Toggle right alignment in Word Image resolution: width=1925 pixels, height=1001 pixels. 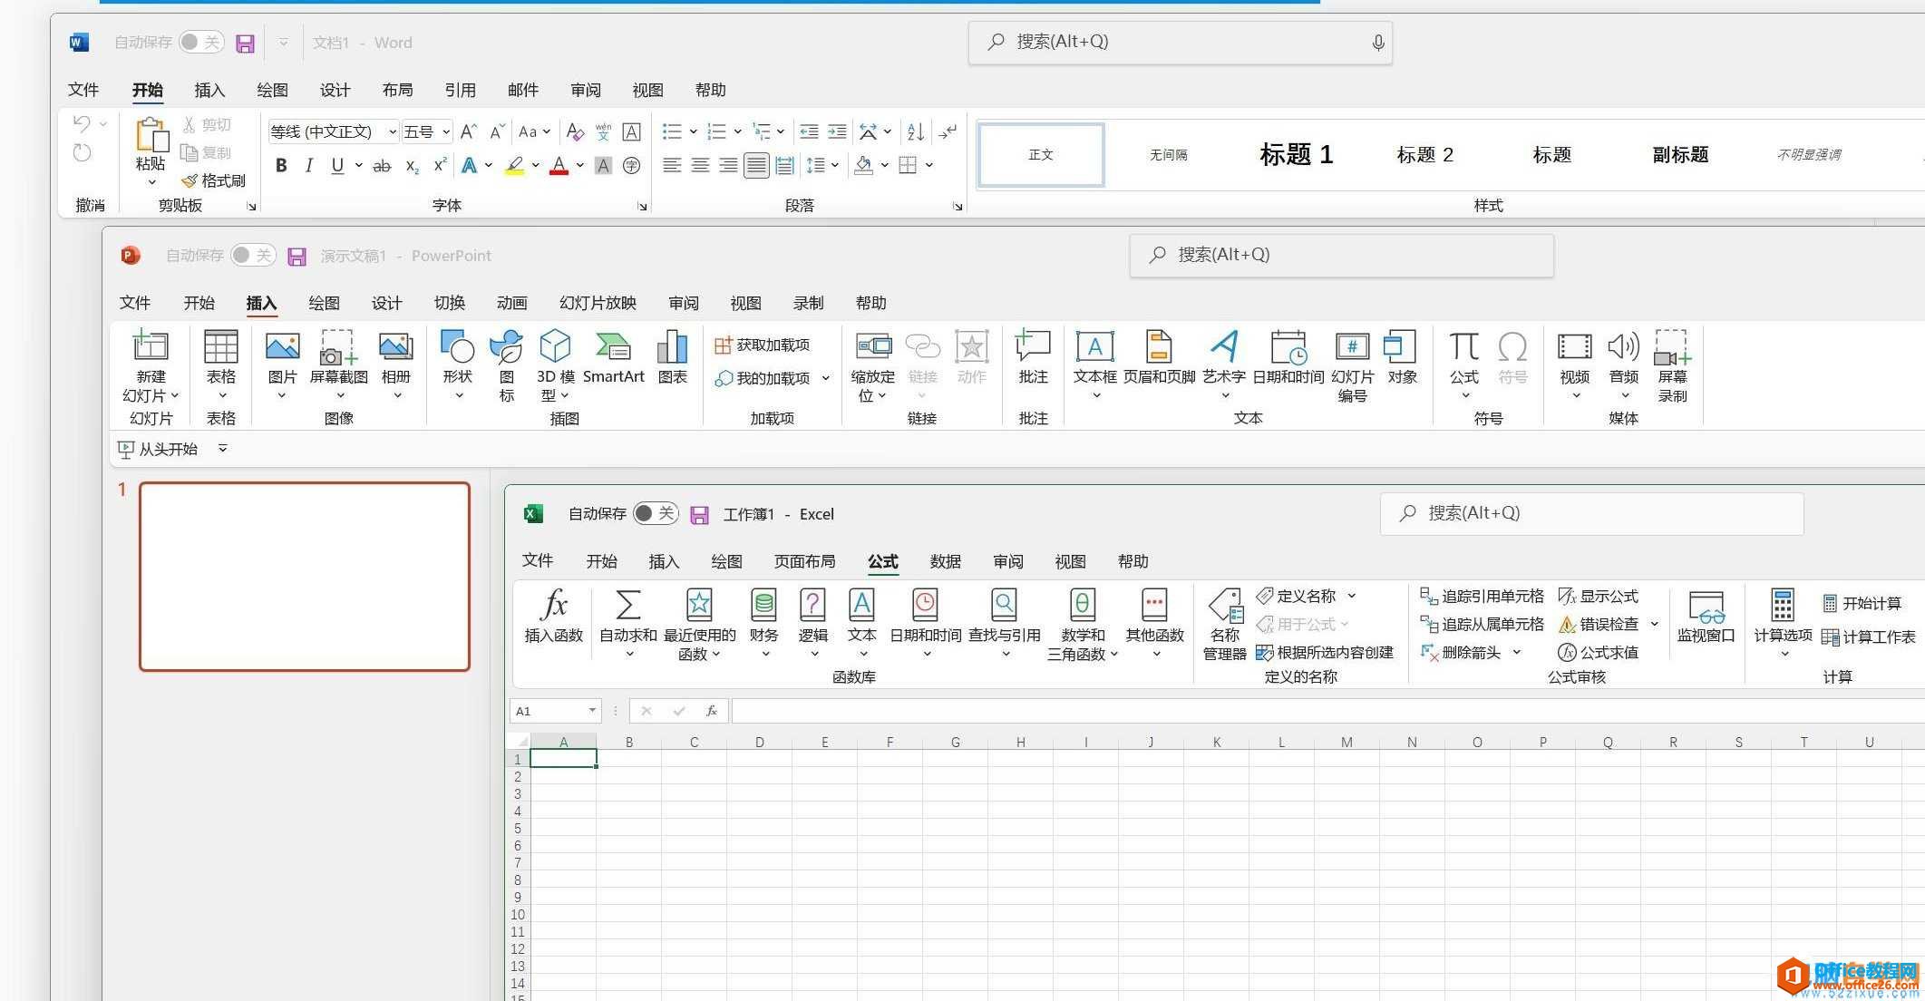[x=728, y=165]
